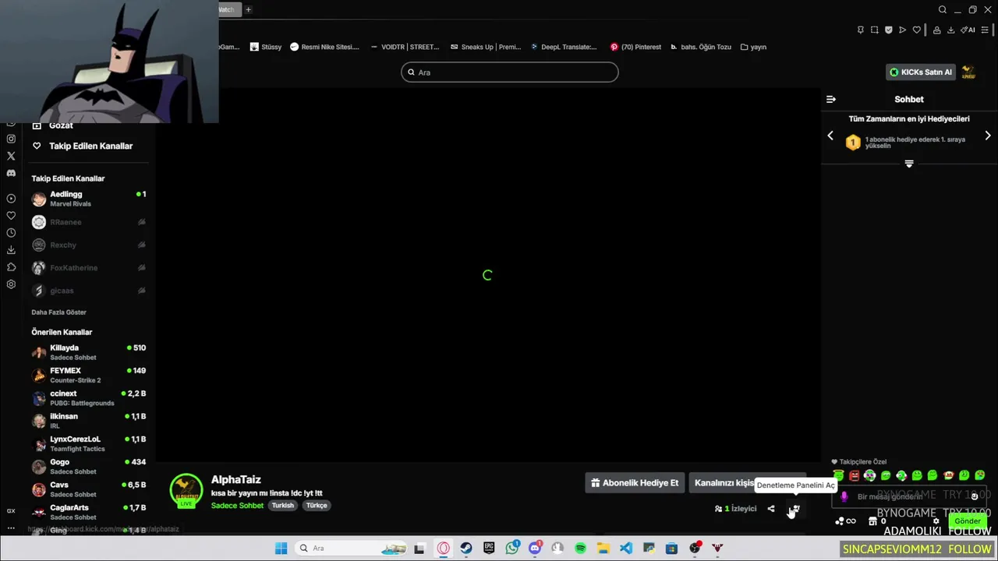Screen dimensions: 998x561
Task: Open the Aedlingg channel
Action: tap(89, 199)
